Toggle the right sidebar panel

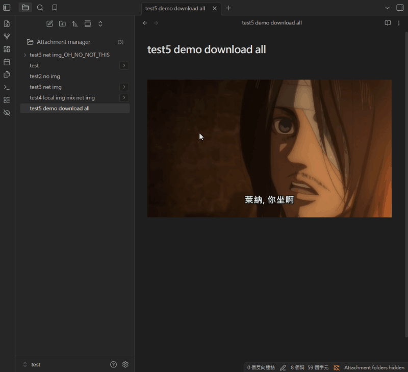point(400,8)
